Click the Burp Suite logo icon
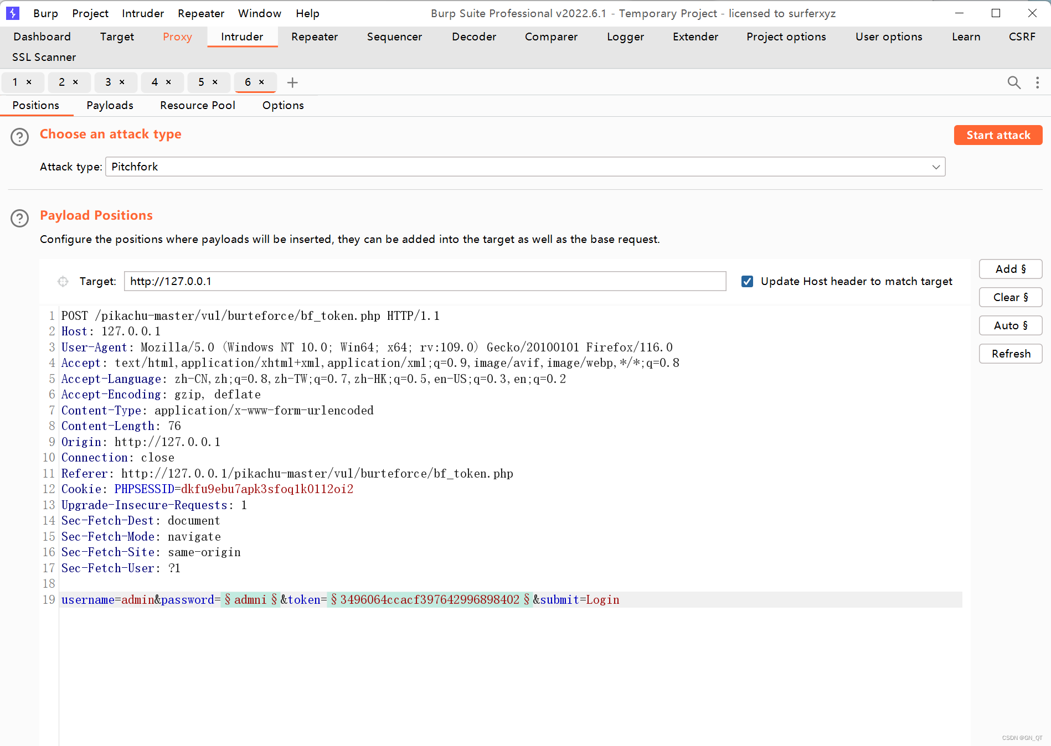This screenshot has height=746, width=1051. (12, 13)
